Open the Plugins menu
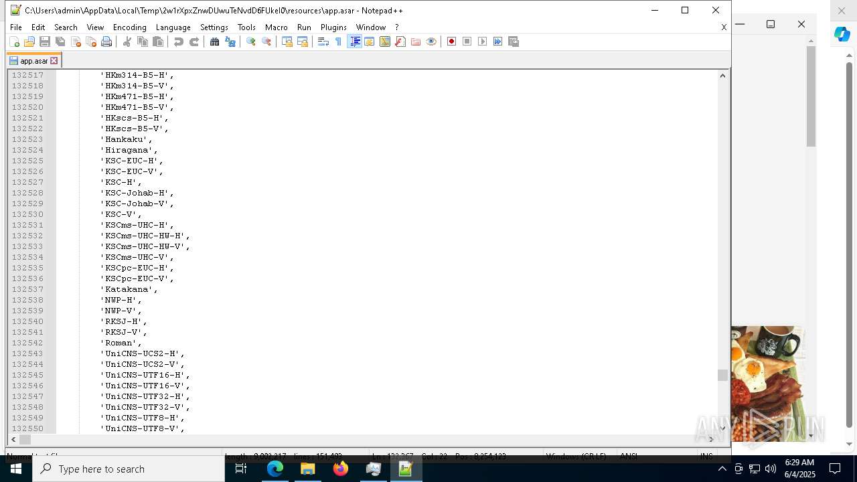The height and width of the screenshot is (482, 857). click(333, 27)
